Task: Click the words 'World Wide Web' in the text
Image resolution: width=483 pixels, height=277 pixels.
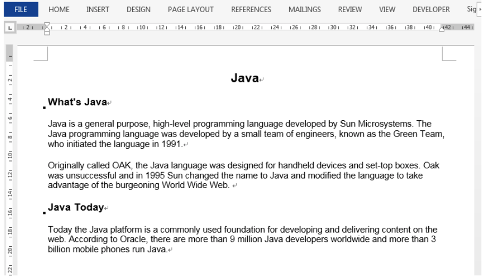Action: [x=195, y=185]
